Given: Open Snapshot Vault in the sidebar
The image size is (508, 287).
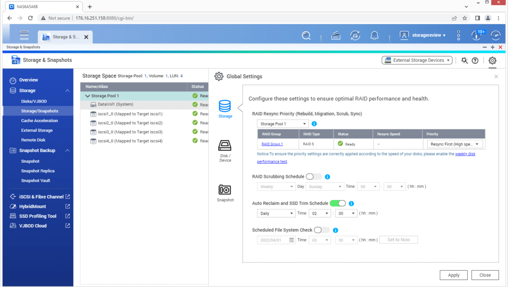Looking at the screenshot, I should pyautogui.click(x=36, y=181).
